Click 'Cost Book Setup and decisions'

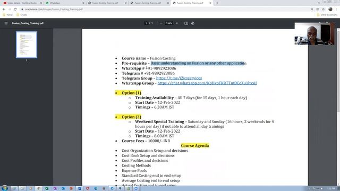148,155
